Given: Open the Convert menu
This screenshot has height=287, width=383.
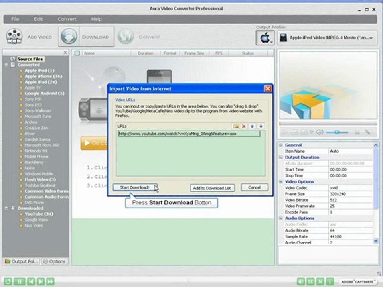Looking at the screenshot, I should coord(67,19).
